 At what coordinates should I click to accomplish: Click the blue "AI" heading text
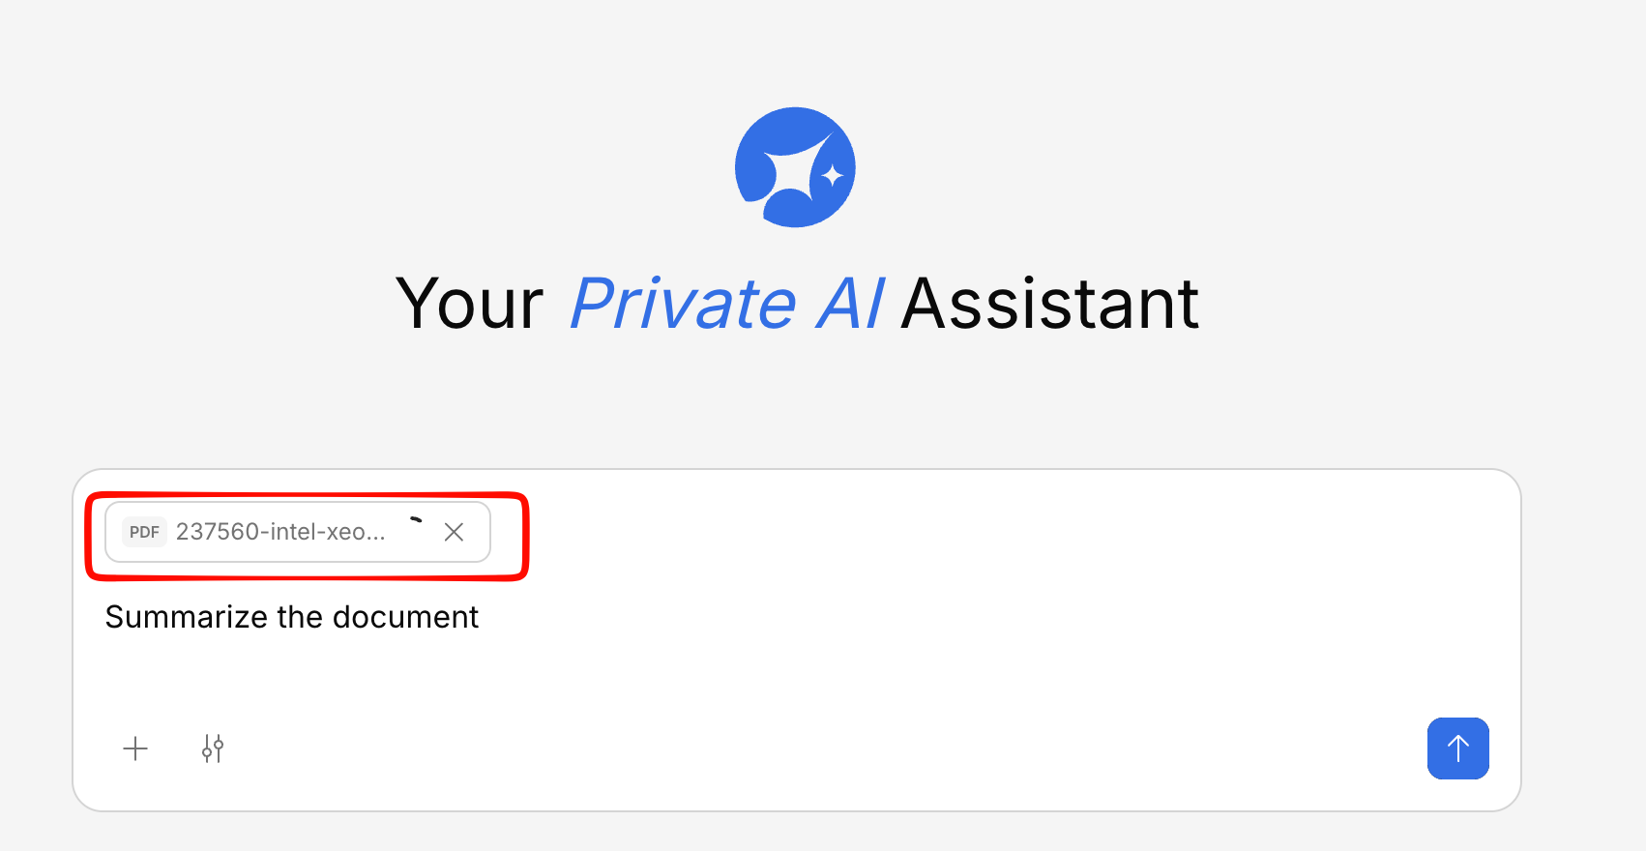pos(849,304)
